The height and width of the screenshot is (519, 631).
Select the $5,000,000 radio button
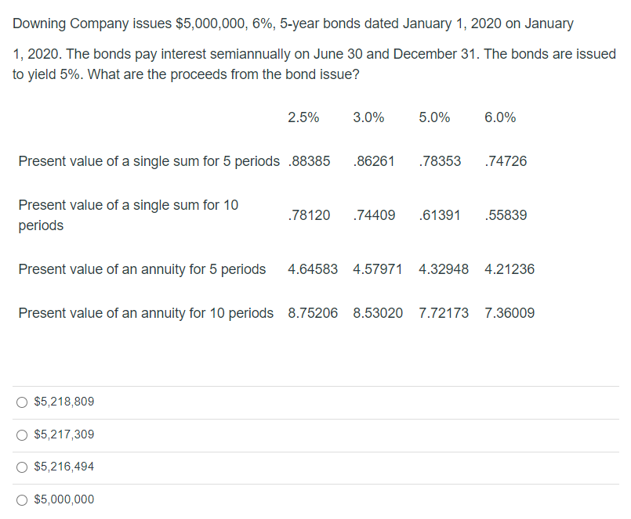tap(23, 499)
